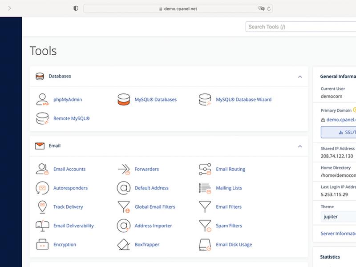Open the Address Importer link
This screenshot has height=267, width=356.
(x=153, y=226)
